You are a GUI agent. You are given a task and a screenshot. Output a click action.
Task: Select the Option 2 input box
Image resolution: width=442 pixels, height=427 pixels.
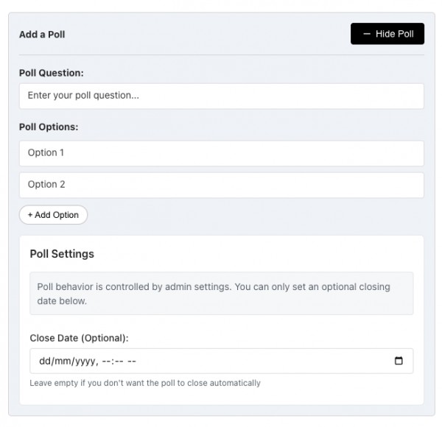[221, 185]
